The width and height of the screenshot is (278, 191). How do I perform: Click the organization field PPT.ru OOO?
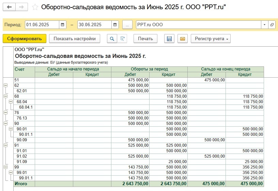[x=199, y=25]
